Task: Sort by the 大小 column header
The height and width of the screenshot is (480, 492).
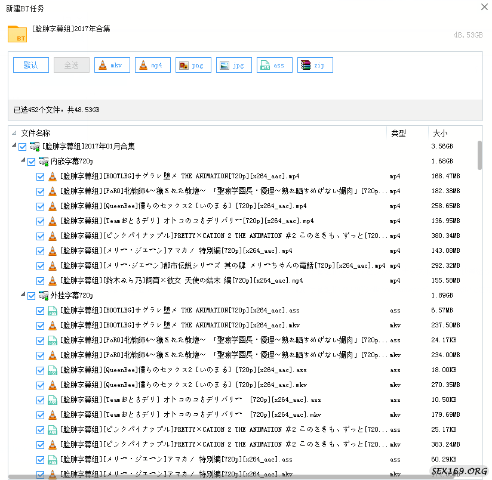Action: tap(439, 133)
